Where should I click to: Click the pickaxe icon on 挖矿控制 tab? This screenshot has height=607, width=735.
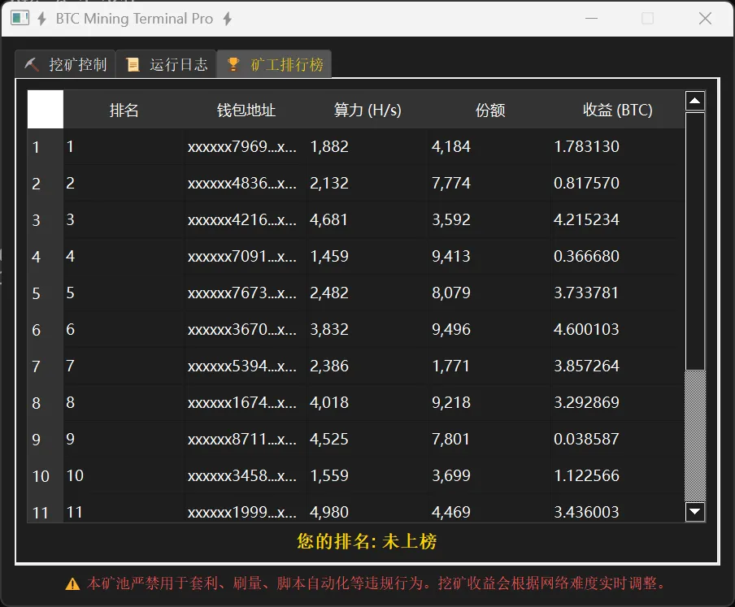coord(31,63)
